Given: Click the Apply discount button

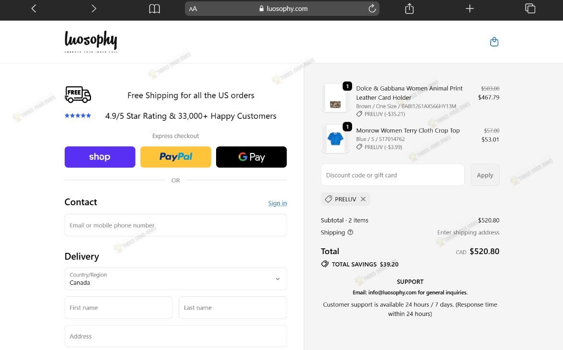Looking at the screenshot, I should (x=485, y=175).
